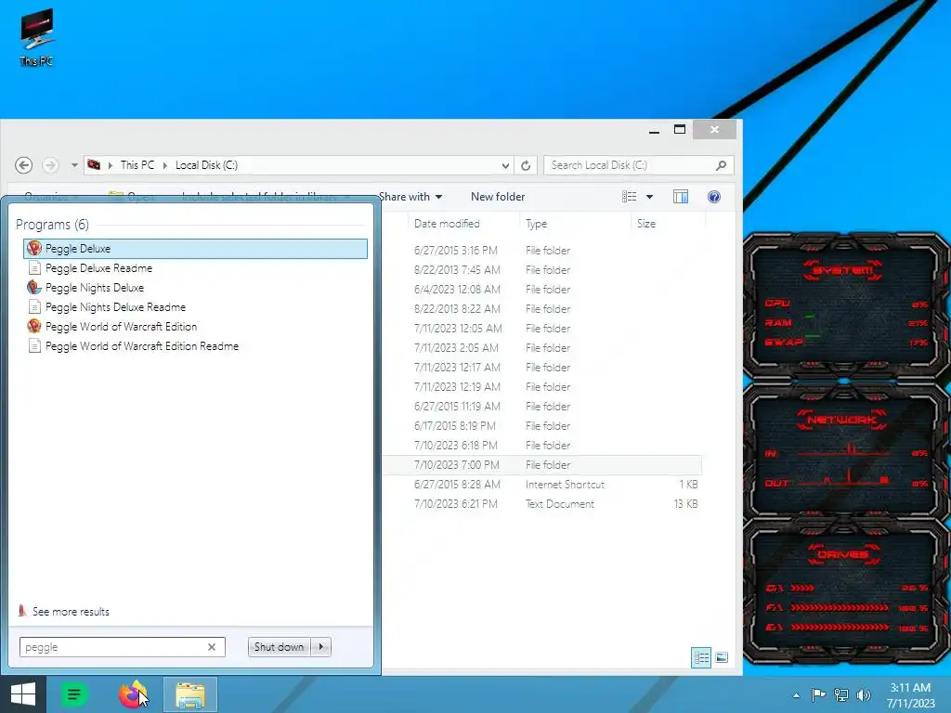Open the Share with dropdown menu
The image size is (951, 713).
(x=410, y=197)
